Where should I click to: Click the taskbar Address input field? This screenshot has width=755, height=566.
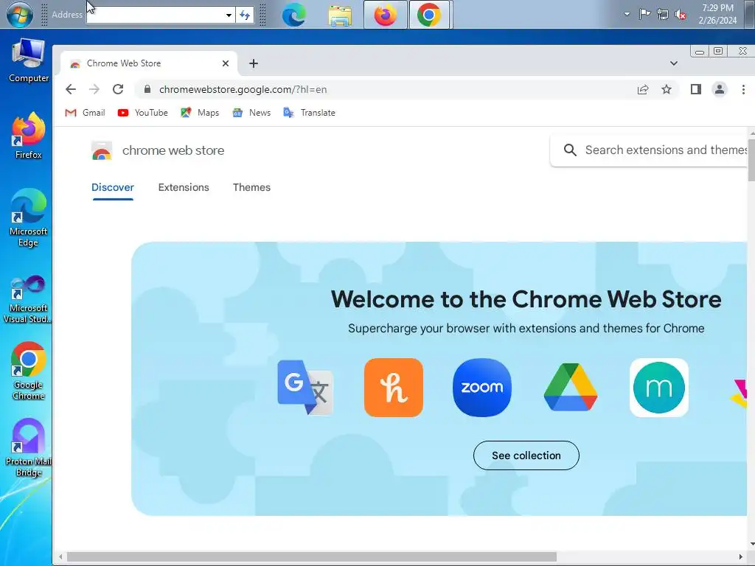coord(155,15)
